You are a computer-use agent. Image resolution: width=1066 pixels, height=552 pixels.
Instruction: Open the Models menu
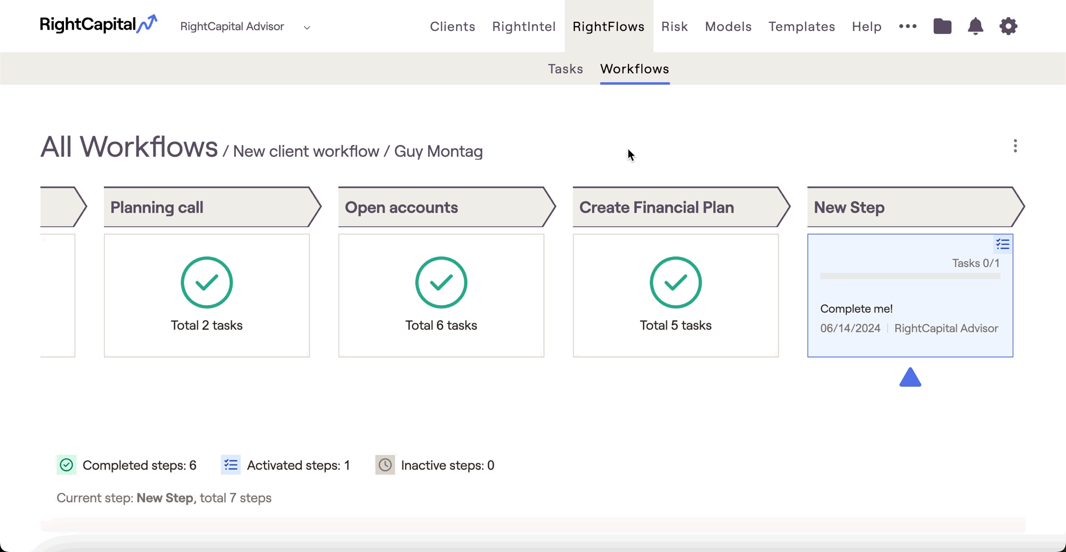[728, 27]
